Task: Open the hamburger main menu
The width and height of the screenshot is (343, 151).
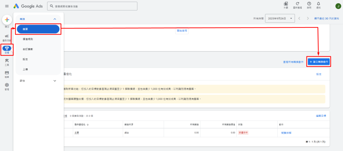Action: tap(7, 6)
